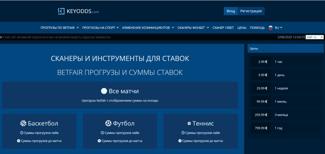
Task: Open the Теннис heading link
Action: click(203, 124)
